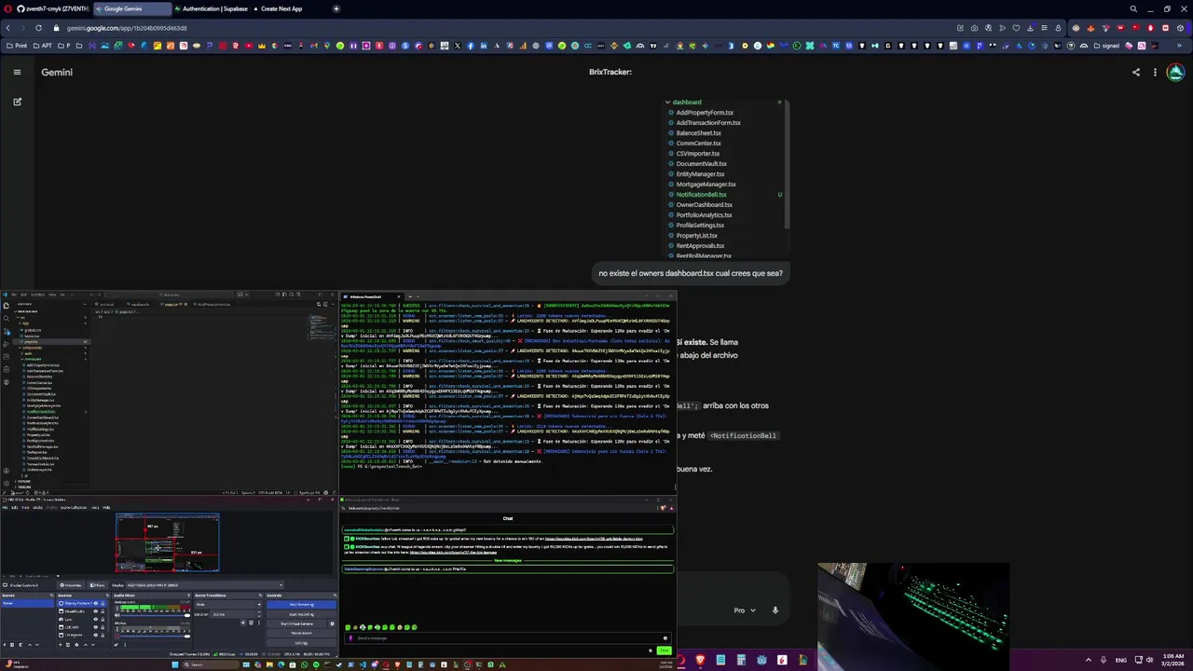Open the Fade transition dropdown in OBS
Screen dimensions: 1193x671
click(228, 604)
